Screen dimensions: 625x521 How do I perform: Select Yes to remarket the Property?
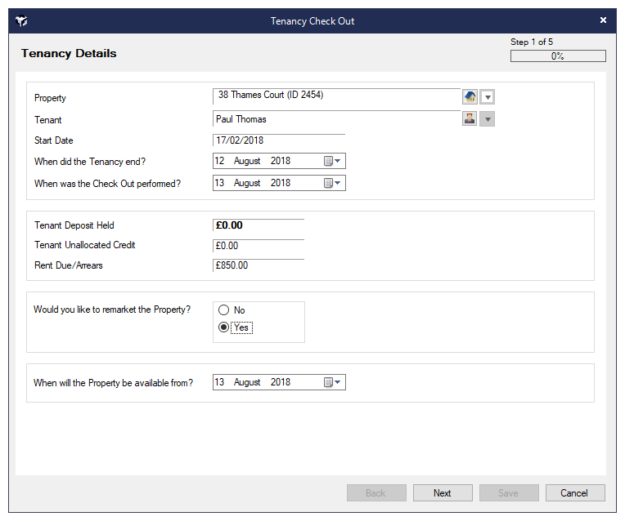[223, 327]
